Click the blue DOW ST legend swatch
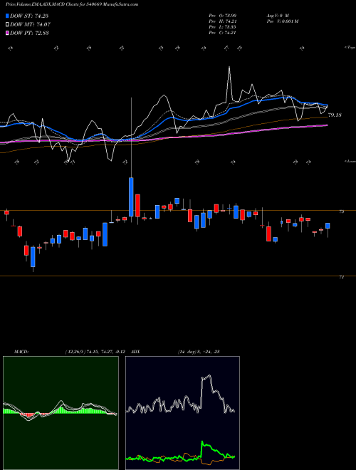 pos(7,16)
